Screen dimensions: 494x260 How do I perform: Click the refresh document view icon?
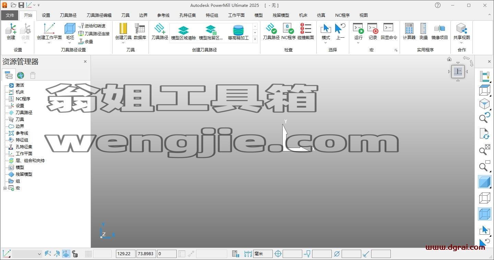(x=484, y=134)
